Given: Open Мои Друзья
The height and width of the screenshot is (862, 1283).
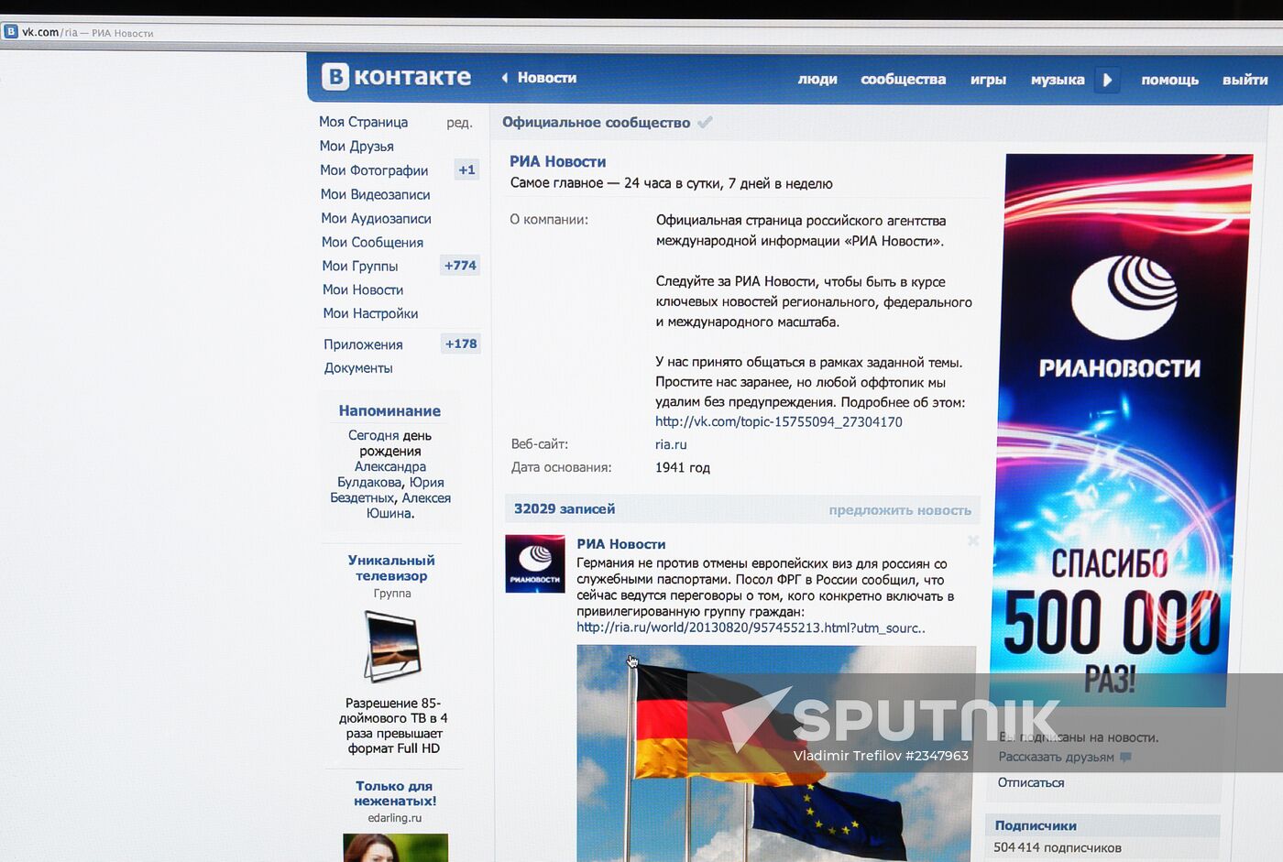Looking at the screenshot, I should pyautogui.click(x=356, y=146).
